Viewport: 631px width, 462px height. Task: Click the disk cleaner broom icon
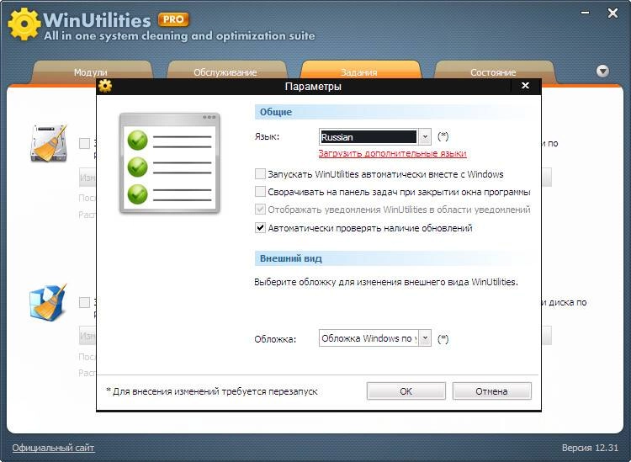click(49, 143)
